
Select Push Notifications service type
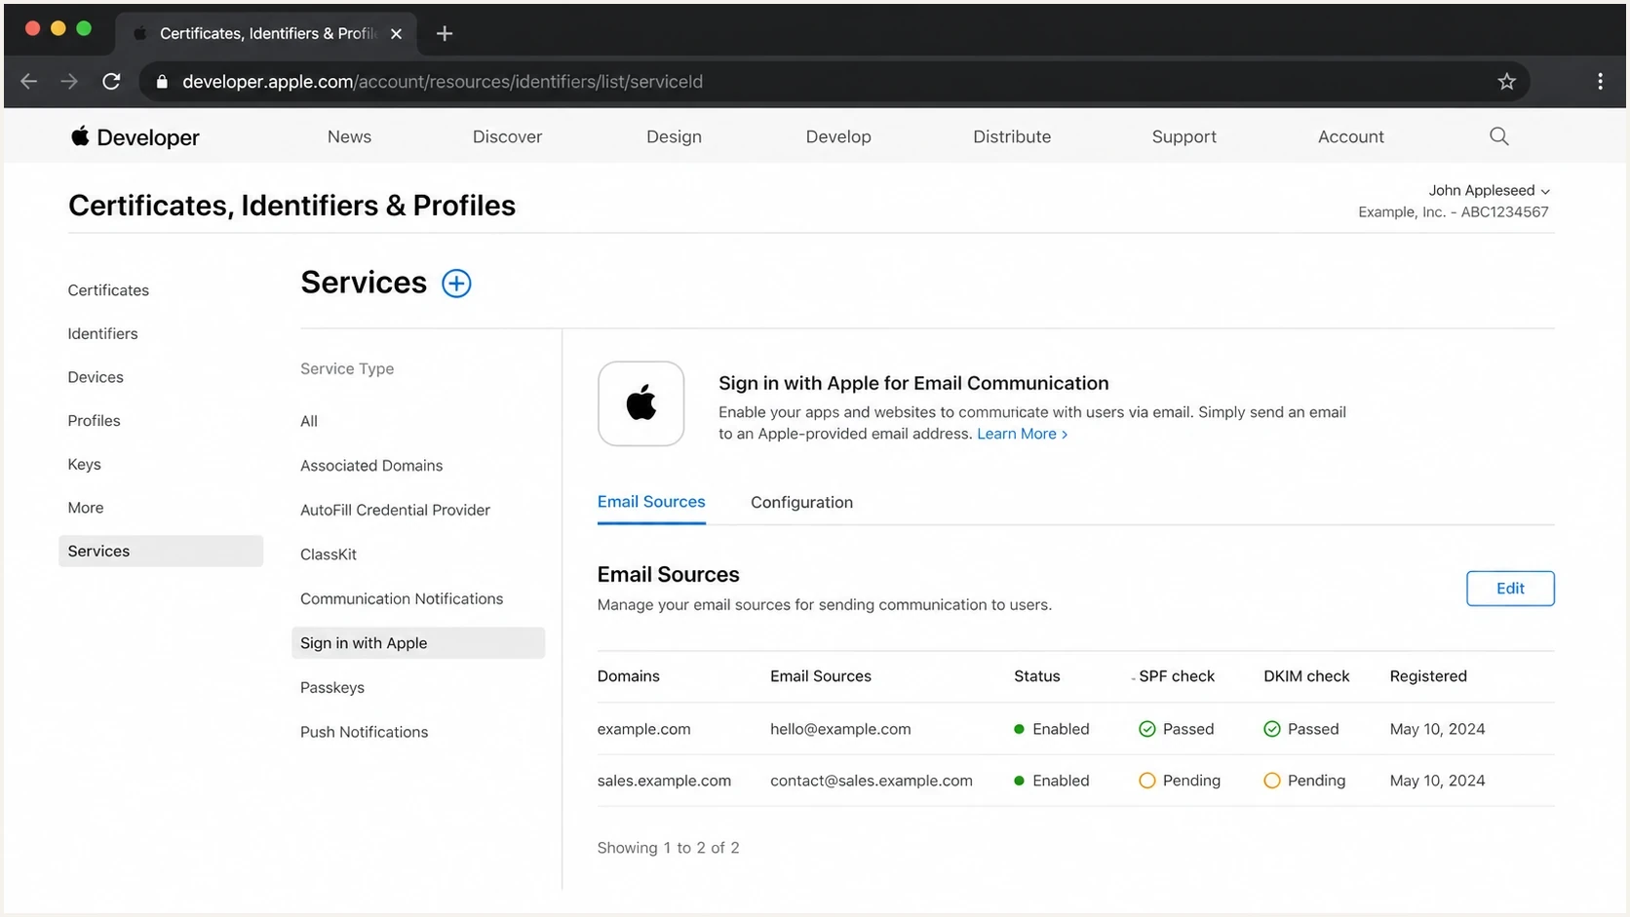click(x=364, y=733)
